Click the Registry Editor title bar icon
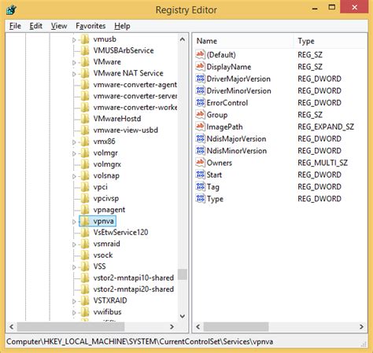Screen dimensions: 373x353 click(x=12, y=10)
